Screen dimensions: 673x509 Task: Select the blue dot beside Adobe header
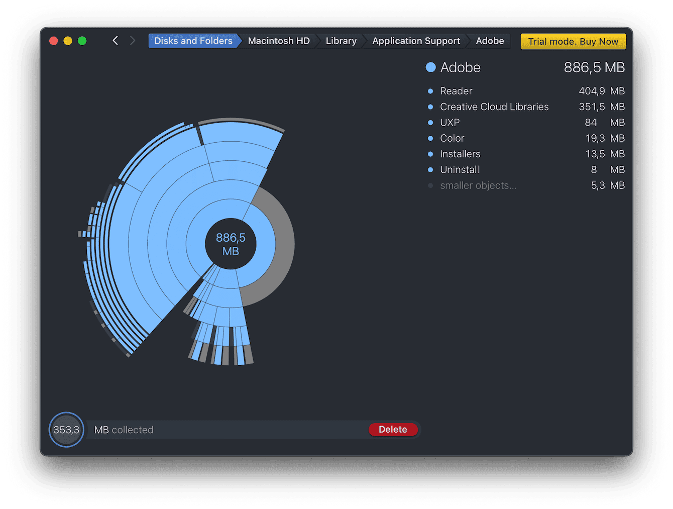click(x=431, y=67)
